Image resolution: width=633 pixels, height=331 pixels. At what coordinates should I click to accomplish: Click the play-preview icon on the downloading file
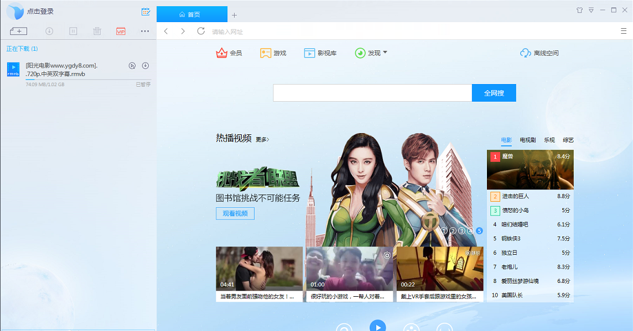click(x=132, y=66)
